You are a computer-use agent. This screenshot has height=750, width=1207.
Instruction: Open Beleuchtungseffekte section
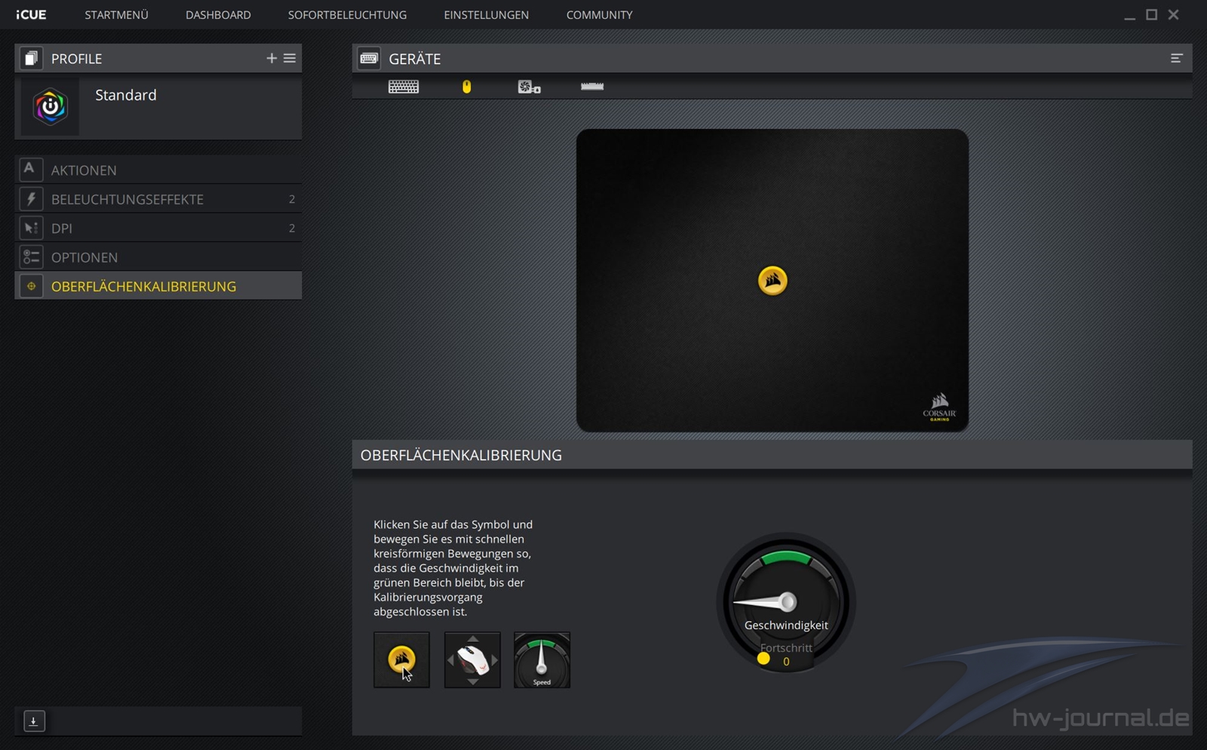coord(158,199)
